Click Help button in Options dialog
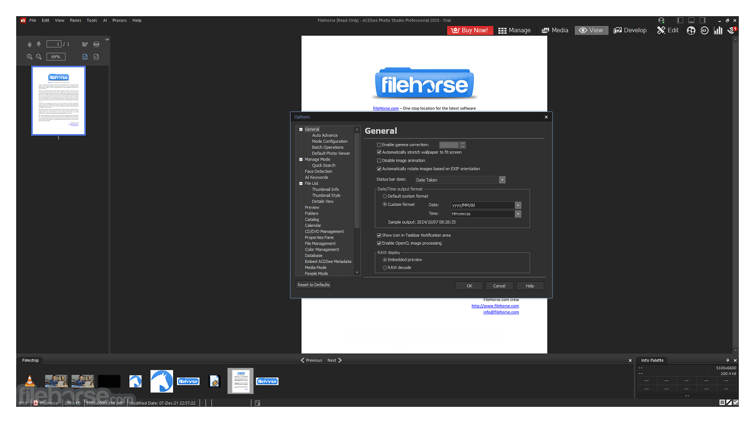Viewport: 755px width, 423px height. click(x=530, y=286)
